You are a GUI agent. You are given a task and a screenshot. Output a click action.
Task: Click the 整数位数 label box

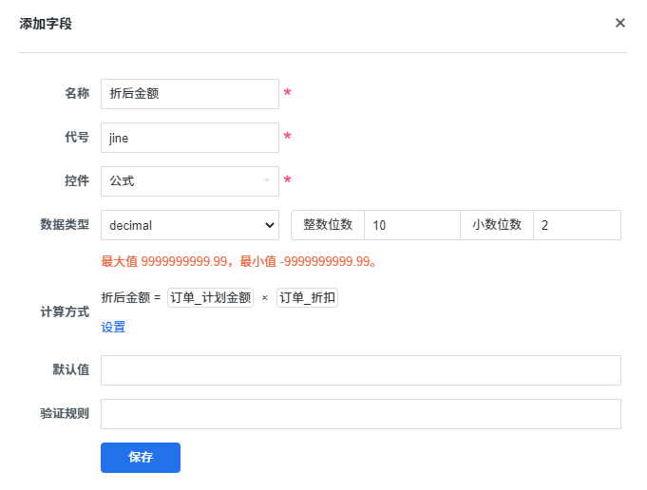(328, 225)
